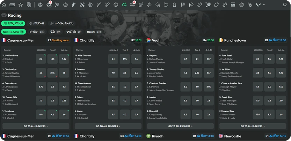Open the LIVE betting icon

pos(12,5)
